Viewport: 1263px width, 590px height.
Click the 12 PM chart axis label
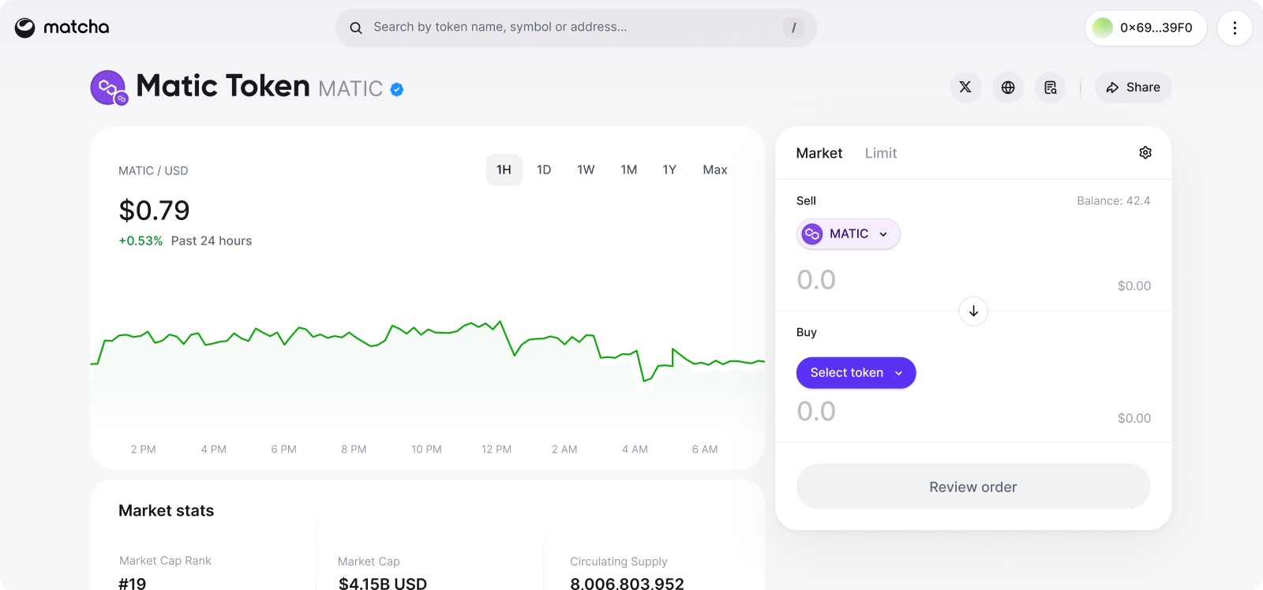pyautogui.click(x=497, y=450)
